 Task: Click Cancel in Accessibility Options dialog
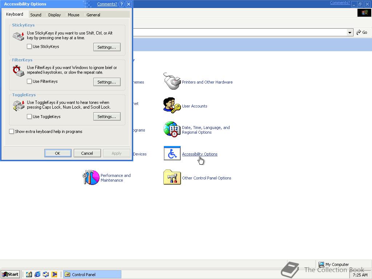(x=87, y=153)
